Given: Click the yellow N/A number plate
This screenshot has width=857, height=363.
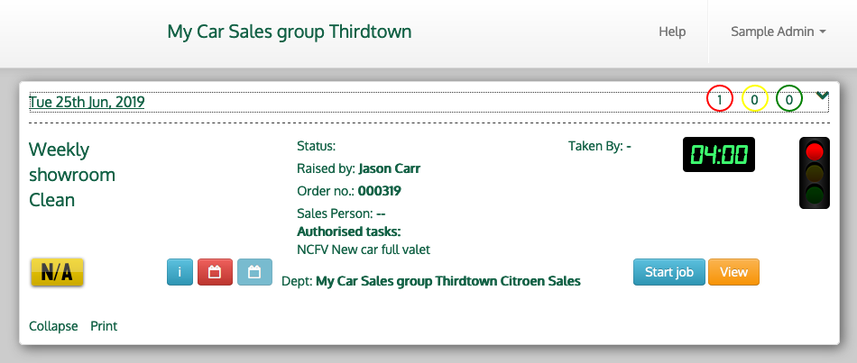Looking at the screenshot, I should [57, 273].
